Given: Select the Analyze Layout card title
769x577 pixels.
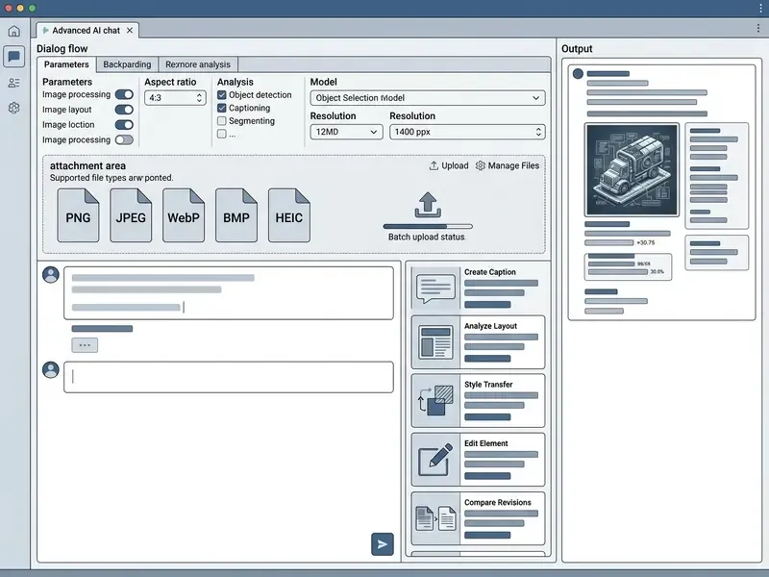Looking at the screenshot, I should pyautogui.click(x=490, y=326).
